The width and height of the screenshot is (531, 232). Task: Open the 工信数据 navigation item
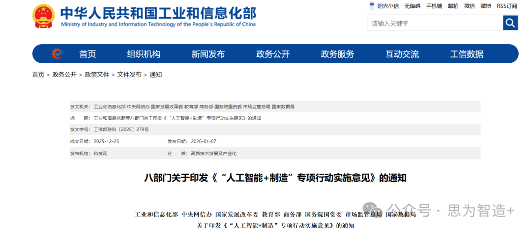click(x=467, y=54)
